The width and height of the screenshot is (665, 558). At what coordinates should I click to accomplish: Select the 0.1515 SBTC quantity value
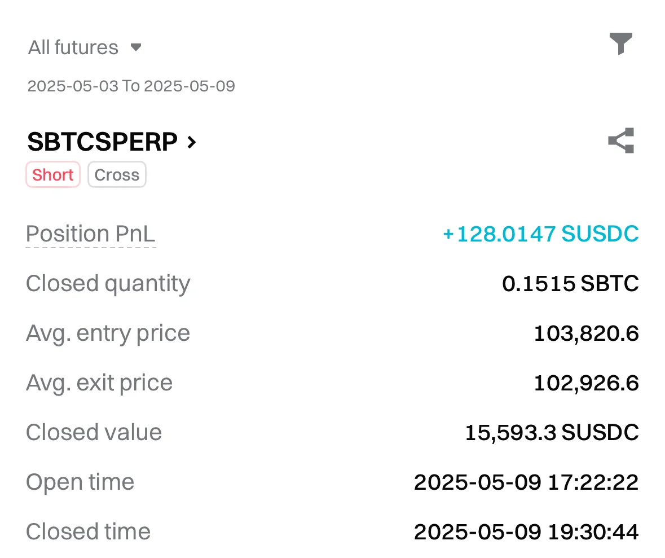click(570, 283)
